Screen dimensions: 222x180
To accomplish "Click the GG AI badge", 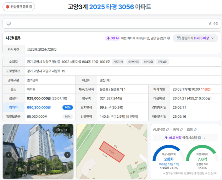I will tap(112, 38).
